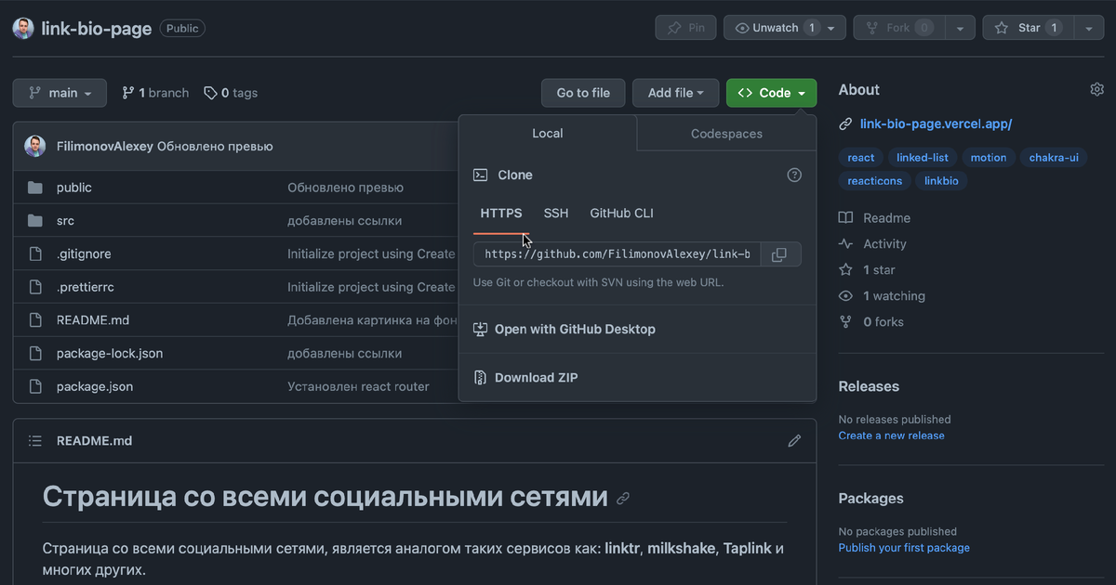Screen dimensions: 1116x585
Task: Select the GitHub CLI clone tab
Action: tap(622, 214)
